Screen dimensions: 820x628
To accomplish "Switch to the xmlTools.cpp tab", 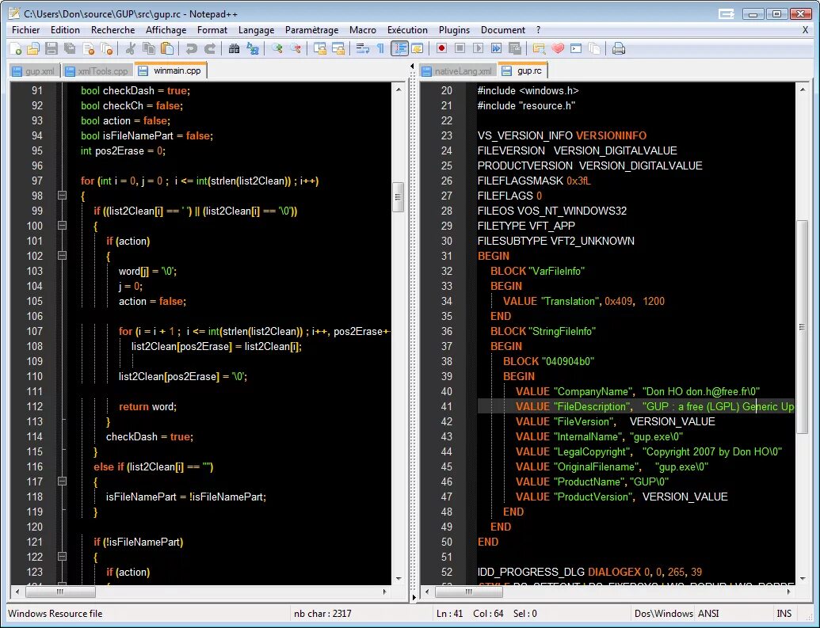I will tap(97, 71).
